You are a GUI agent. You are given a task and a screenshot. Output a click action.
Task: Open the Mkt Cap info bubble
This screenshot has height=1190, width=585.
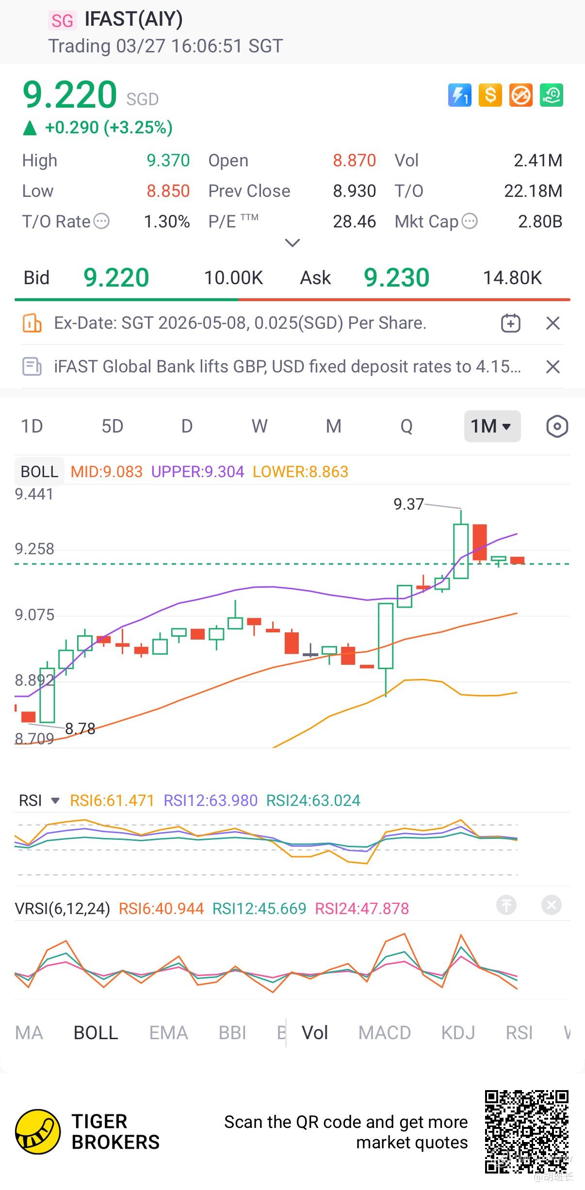pos(470,222)
